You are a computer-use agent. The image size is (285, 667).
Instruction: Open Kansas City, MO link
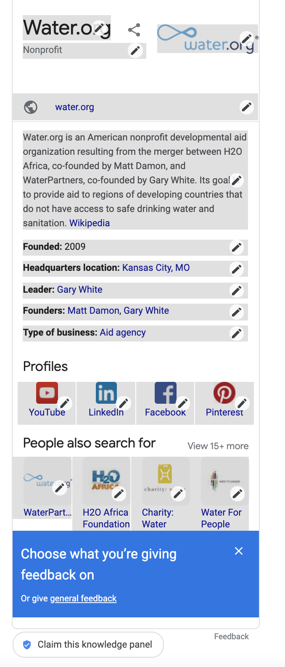click(156, 267)
